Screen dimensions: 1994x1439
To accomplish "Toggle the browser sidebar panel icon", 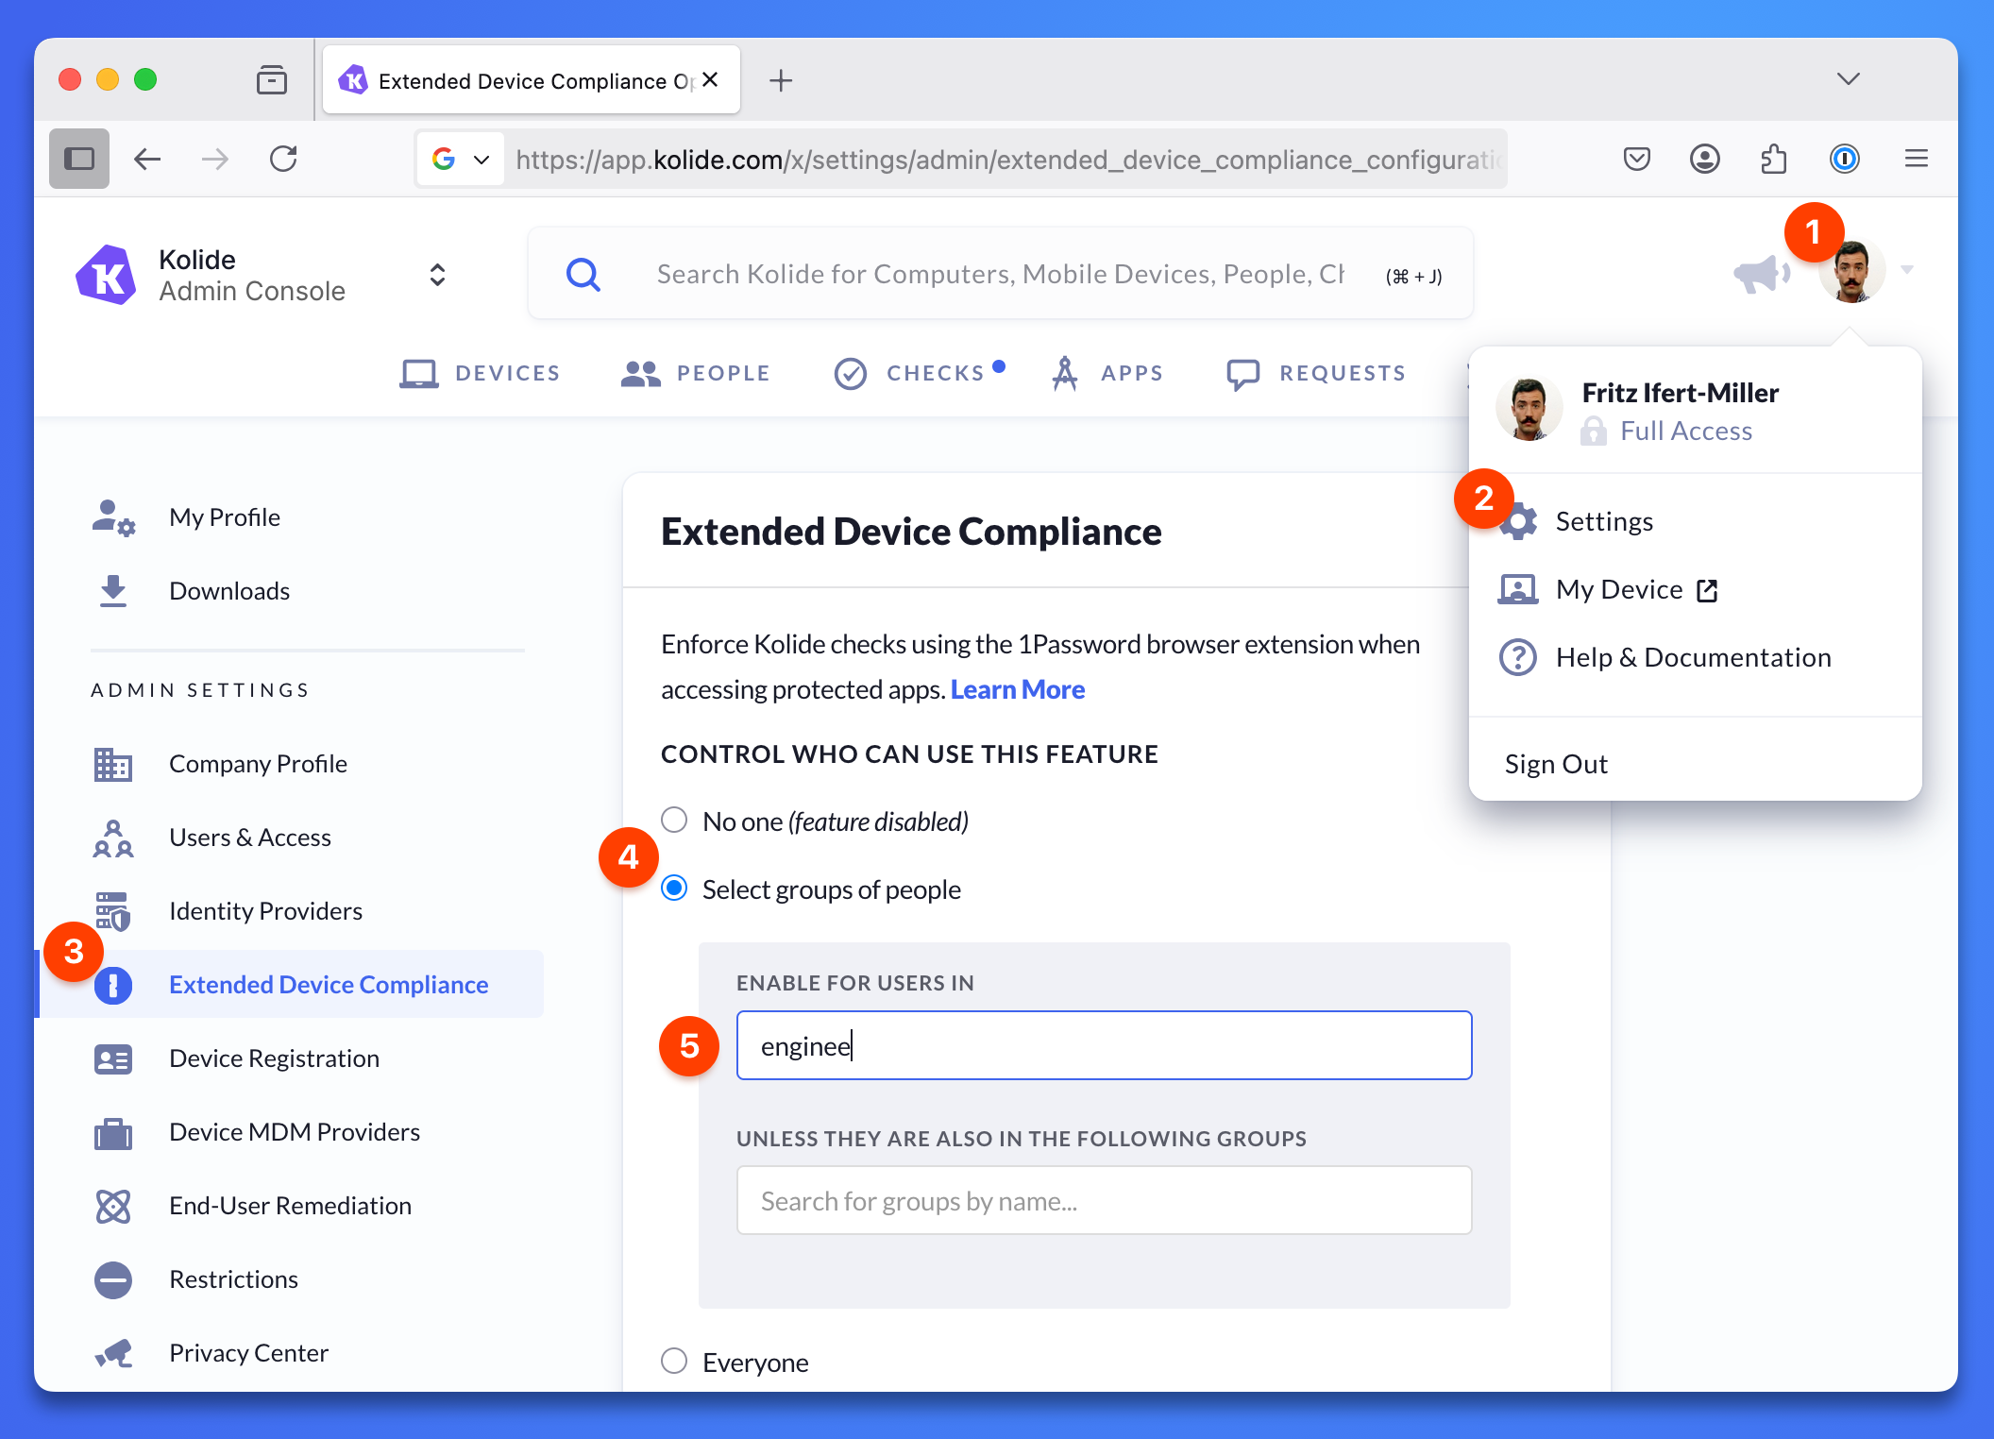I will (x=79, y=159).
